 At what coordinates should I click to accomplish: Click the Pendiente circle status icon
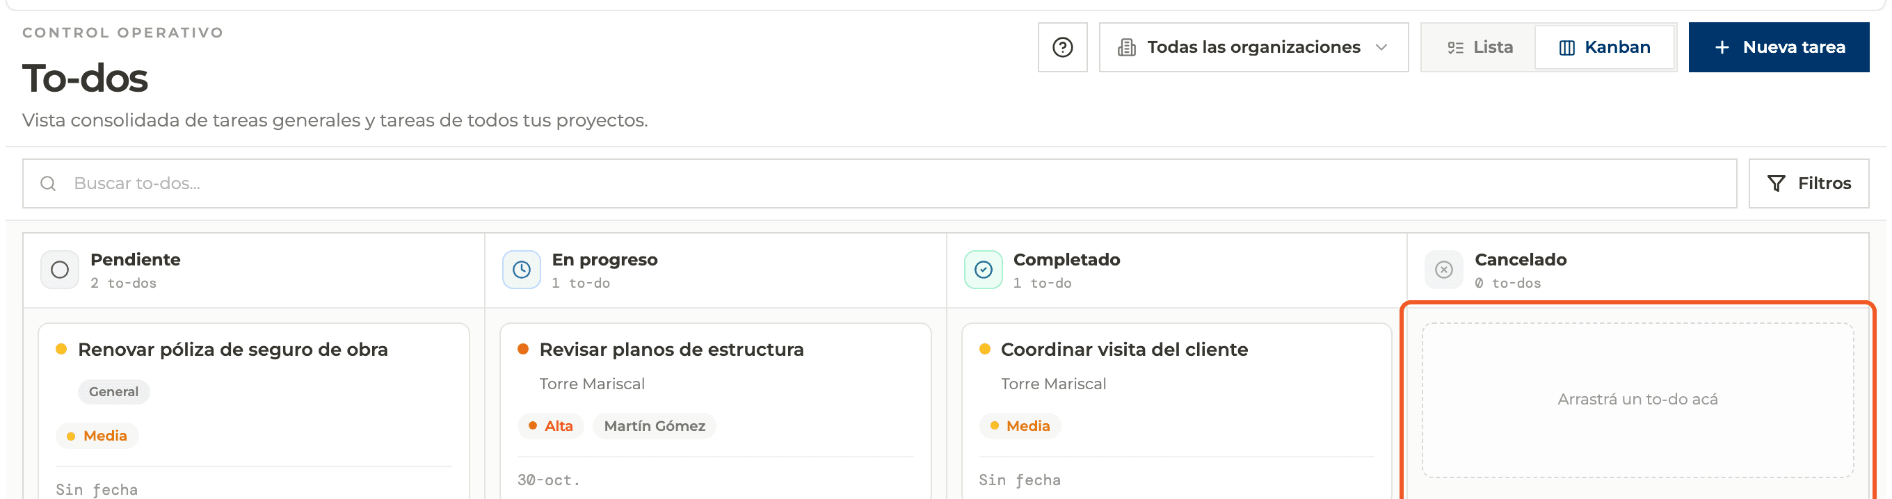click(x=60, y=270)
